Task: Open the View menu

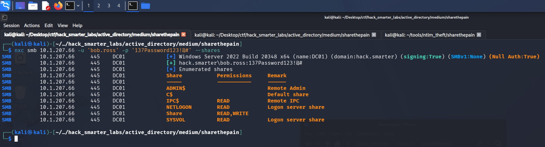Action: (x=63, y=26)
